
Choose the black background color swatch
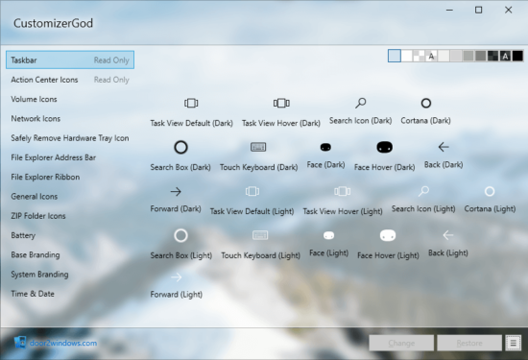(x=517, y=56)
